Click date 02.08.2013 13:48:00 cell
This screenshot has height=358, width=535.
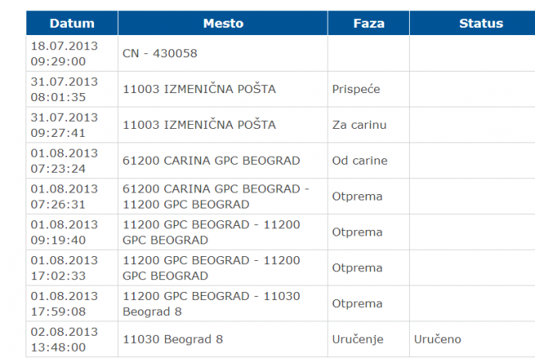[72, 339]
